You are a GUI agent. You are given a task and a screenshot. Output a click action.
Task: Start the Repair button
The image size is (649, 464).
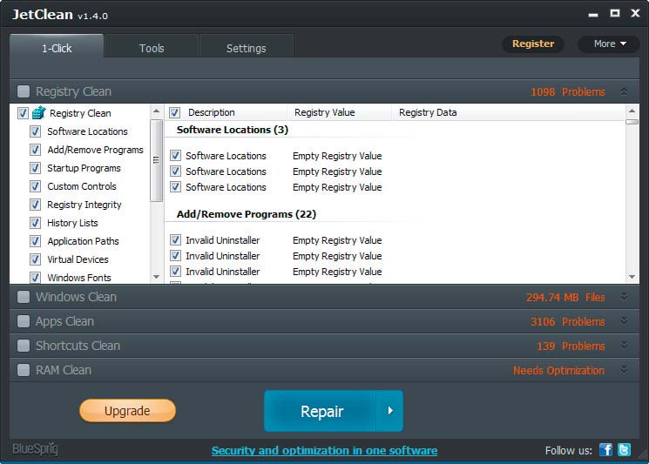[x=321, y=411]
